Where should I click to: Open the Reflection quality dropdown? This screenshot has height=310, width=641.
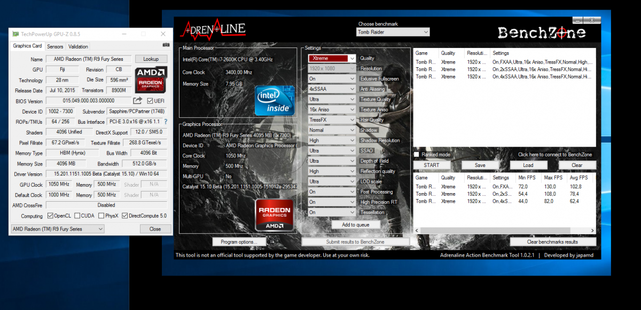(332, 171)
